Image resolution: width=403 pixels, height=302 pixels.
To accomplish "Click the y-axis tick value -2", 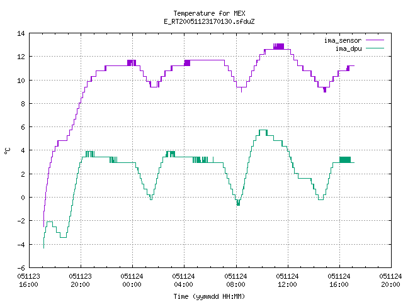I will coord(21,221).
